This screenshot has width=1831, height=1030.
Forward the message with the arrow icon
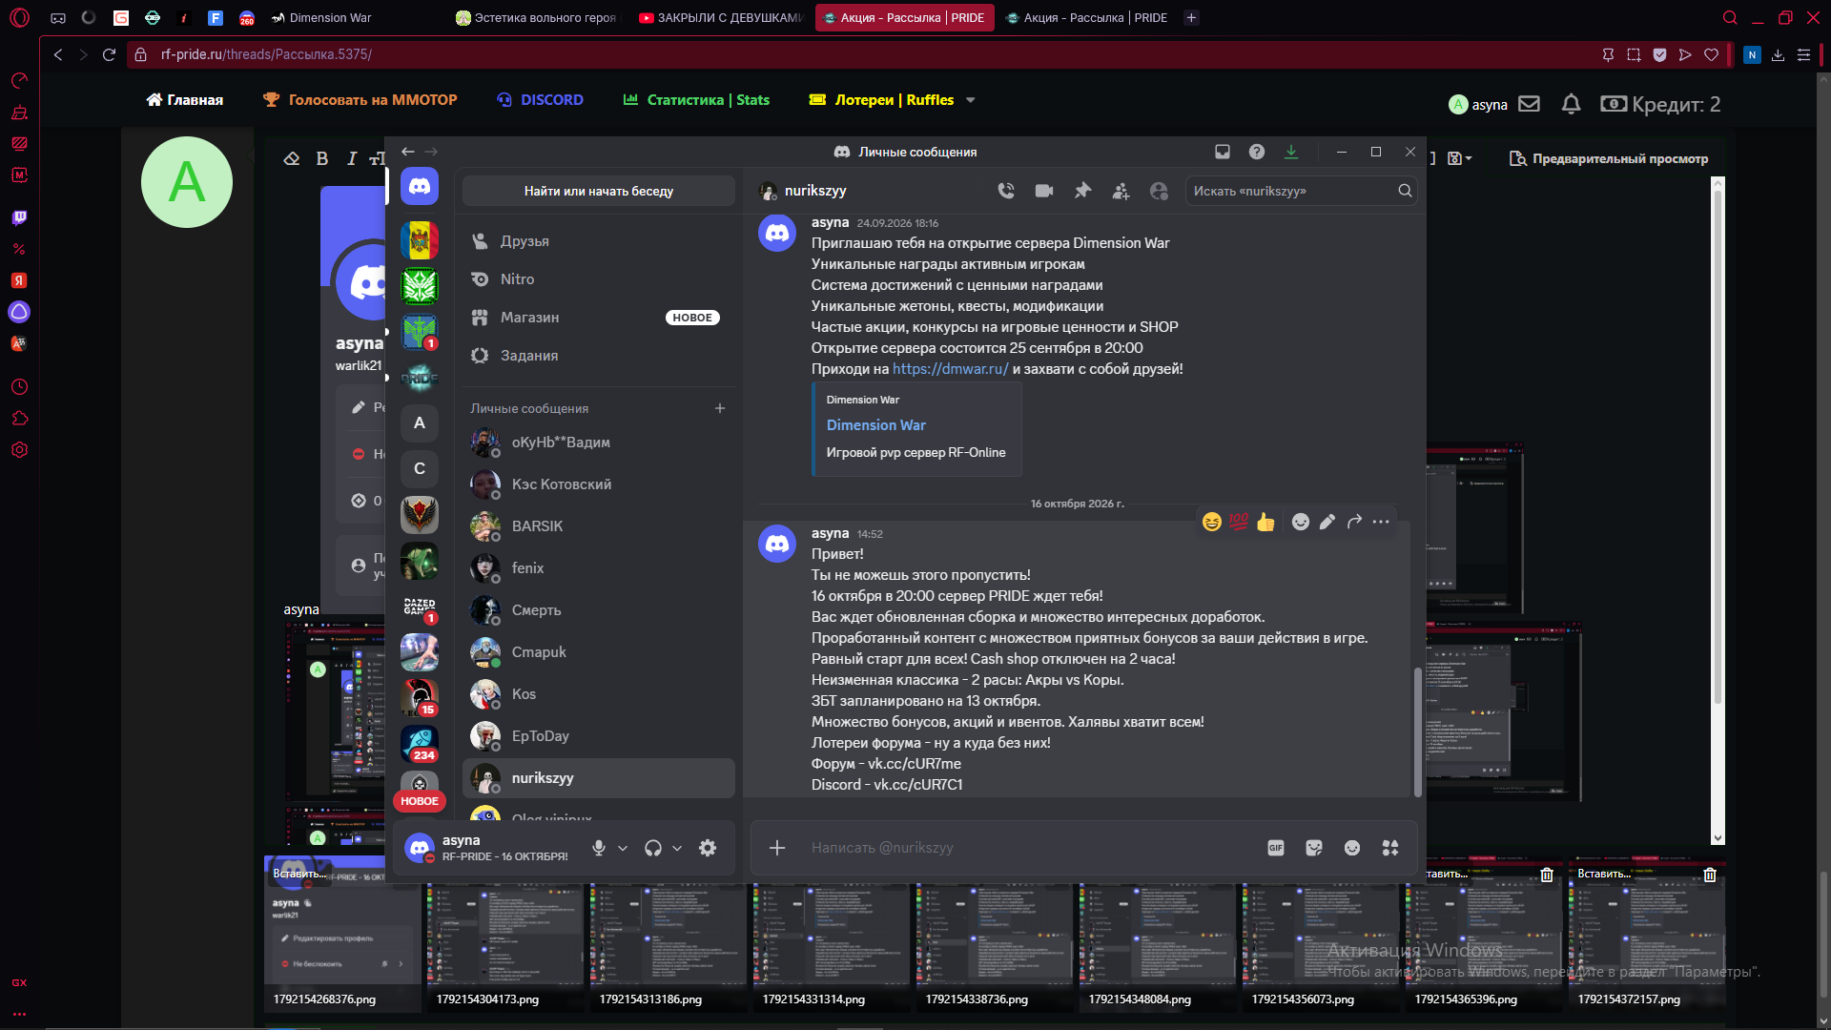(x=1354, y=522)
